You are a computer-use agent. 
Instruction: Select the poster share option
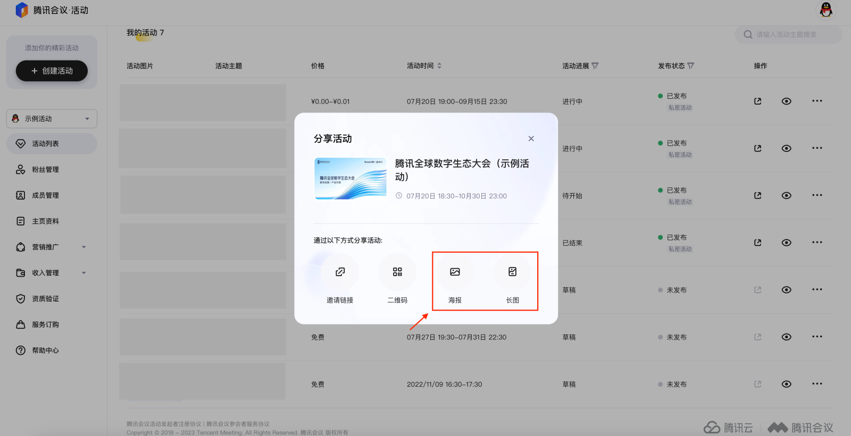pos(455,272)
